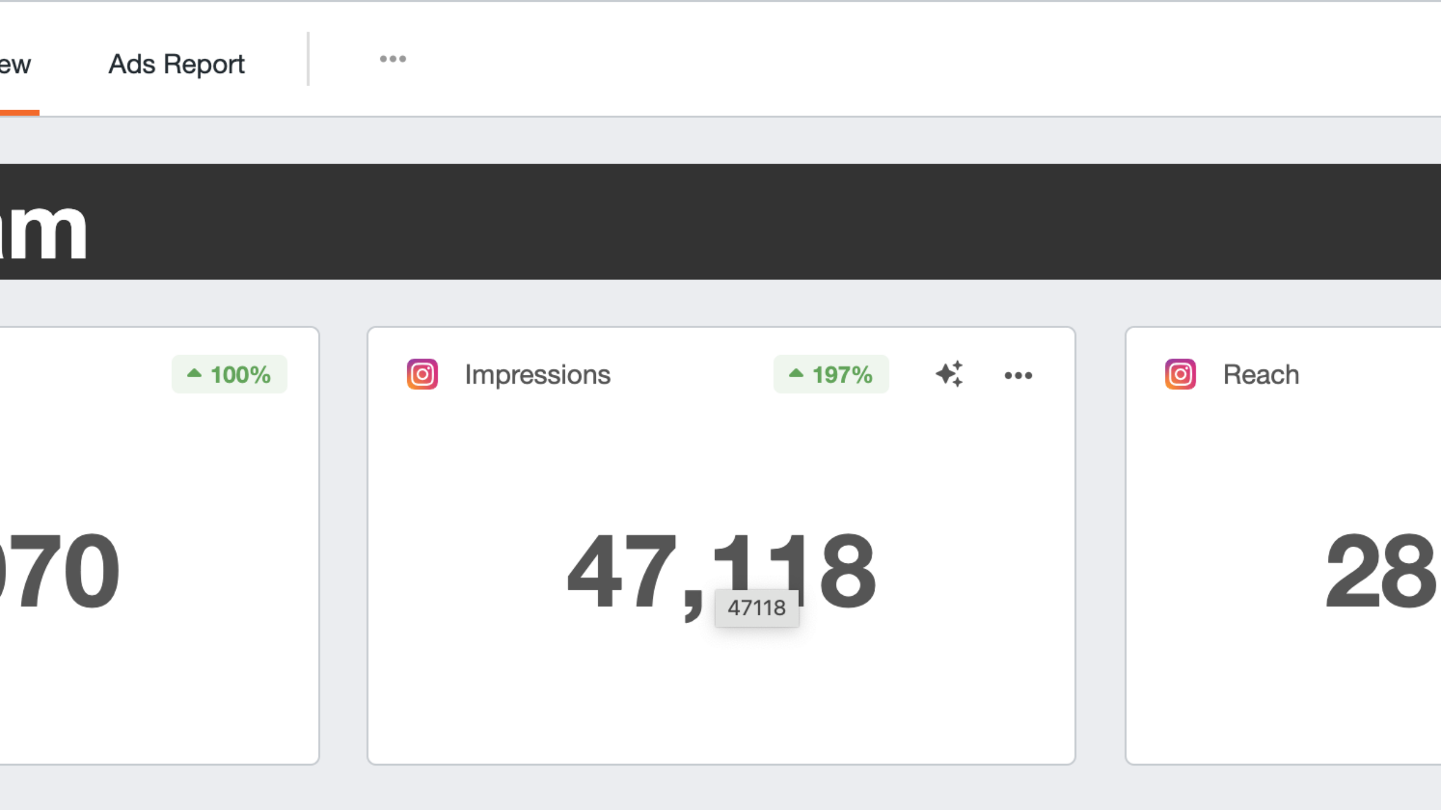Viewport: 1441px width, 810px height.
Task: Click the 100% increase badge
Action: click(229, 374)
